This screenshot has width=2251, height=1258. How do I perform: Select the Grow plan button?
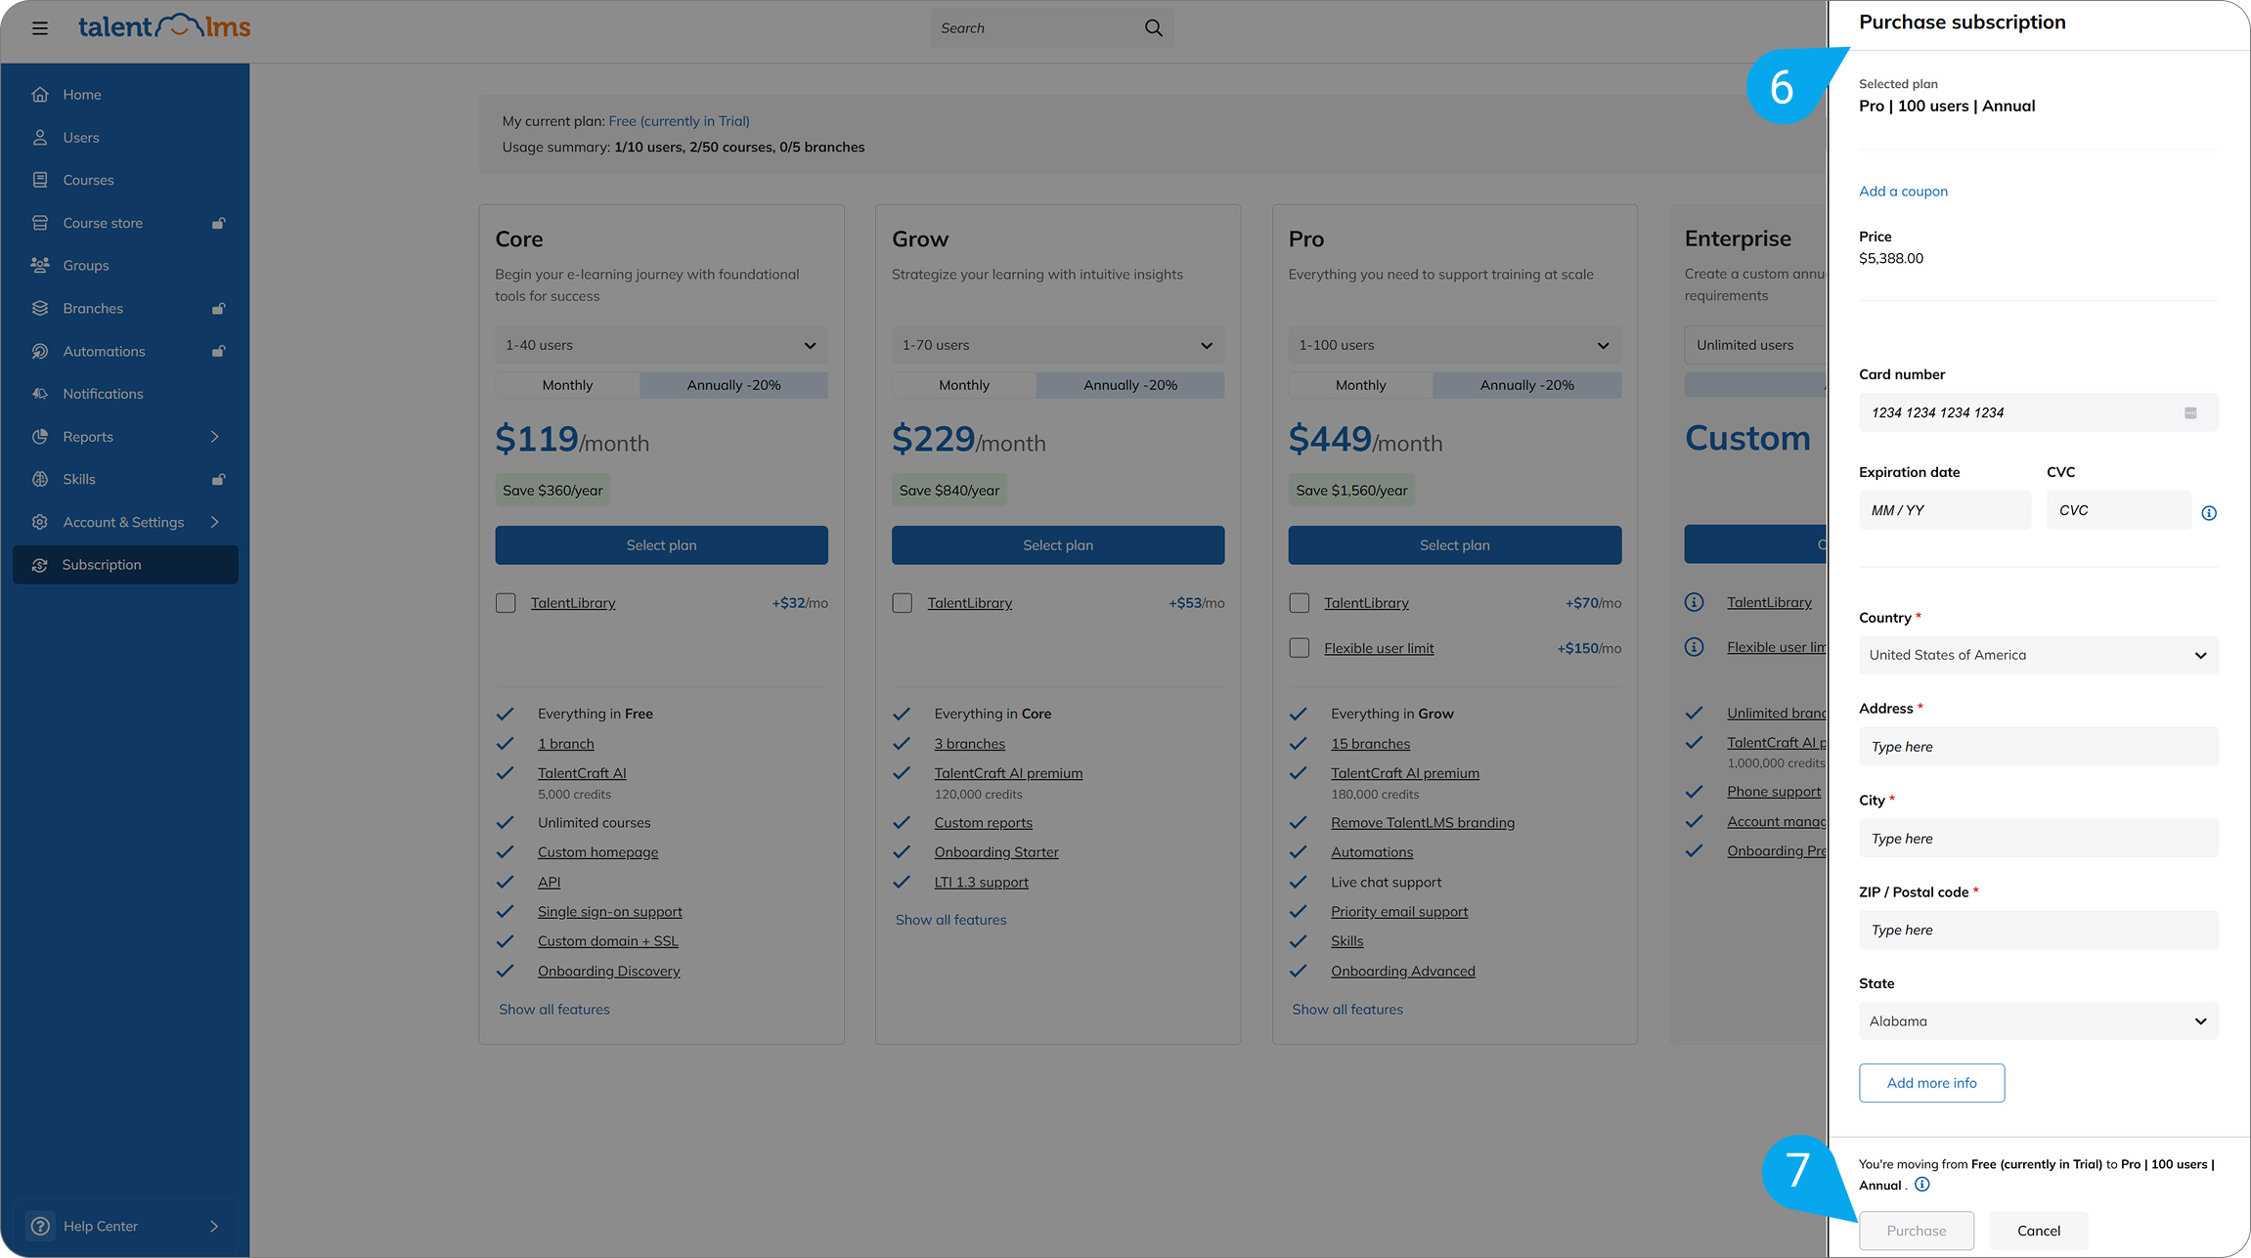point(1058,545)
